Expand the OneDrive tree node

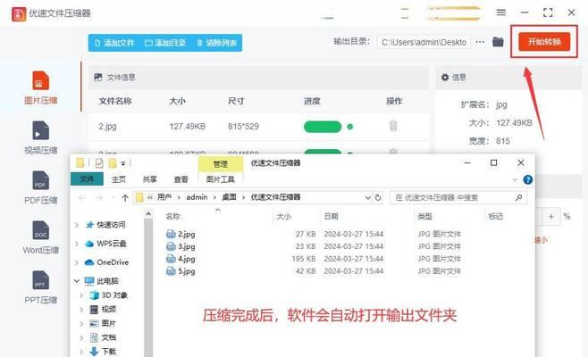click(77, 262)
